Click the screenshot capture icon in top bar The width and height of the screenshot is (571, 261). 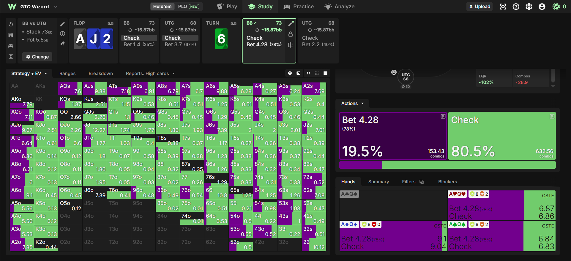click(x=503, y=7)
